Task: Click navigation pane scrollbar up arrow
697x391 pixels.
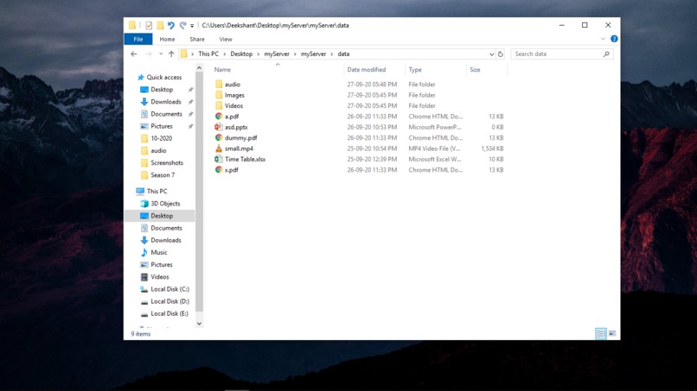Action: point(199,68)
